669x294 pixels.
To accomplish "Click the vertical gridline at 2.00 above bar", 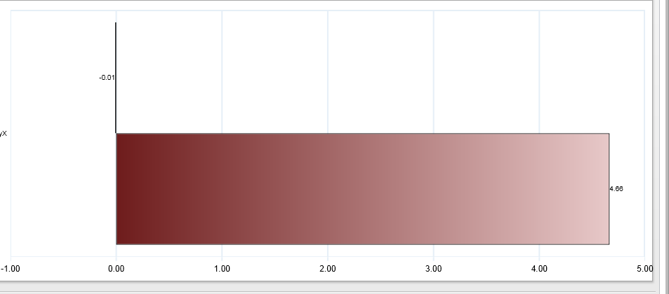I will click(328, 70).
